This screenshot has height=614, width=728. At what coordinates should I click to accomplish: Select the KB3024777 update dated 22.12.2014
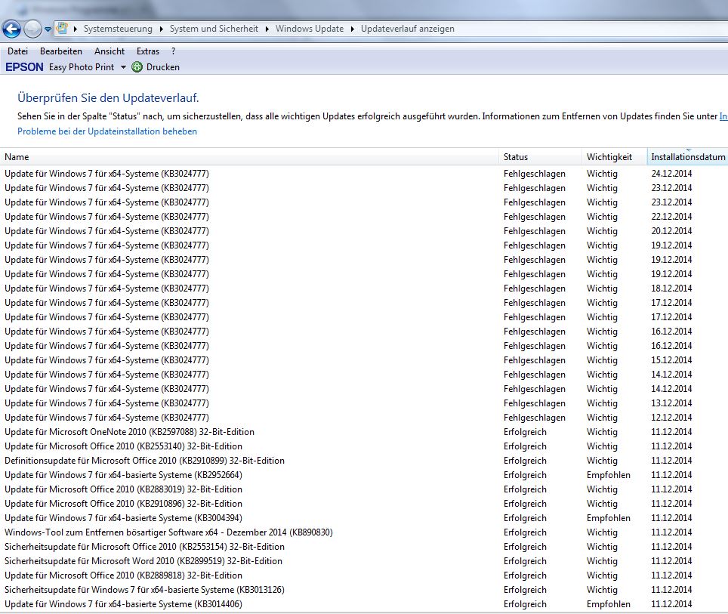click(x=364, y=217)
